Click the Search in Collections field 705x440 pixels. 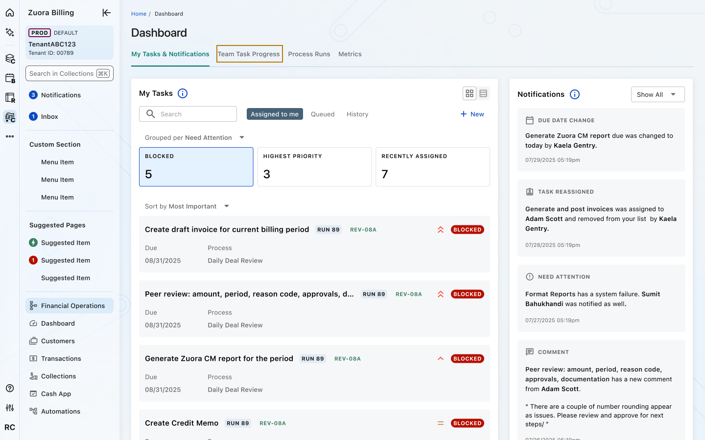pos(70,73)
